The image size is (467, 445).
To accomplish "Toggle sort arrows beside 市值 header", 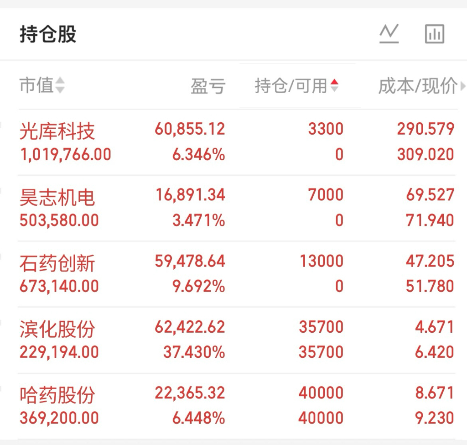I will pos(60,85).
